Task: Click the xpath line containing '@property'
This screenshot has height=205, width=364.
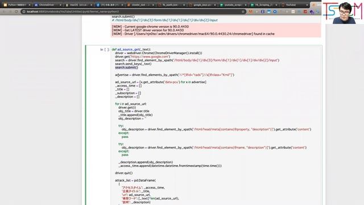Action: (216, 129)
